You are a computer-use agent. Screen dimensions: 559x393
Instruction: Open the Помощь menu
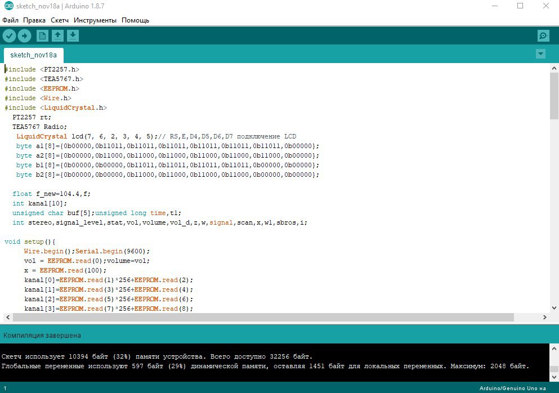click(136, 20)
